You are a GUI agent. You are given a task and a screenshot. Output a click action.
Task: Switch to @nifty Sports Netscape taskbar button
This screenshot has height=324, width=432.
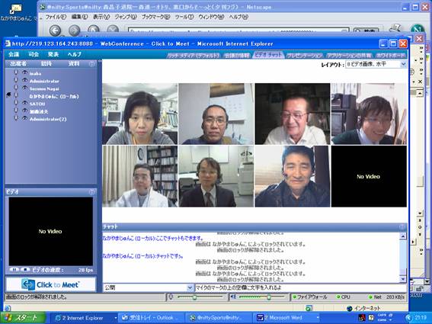click(219, 318)
